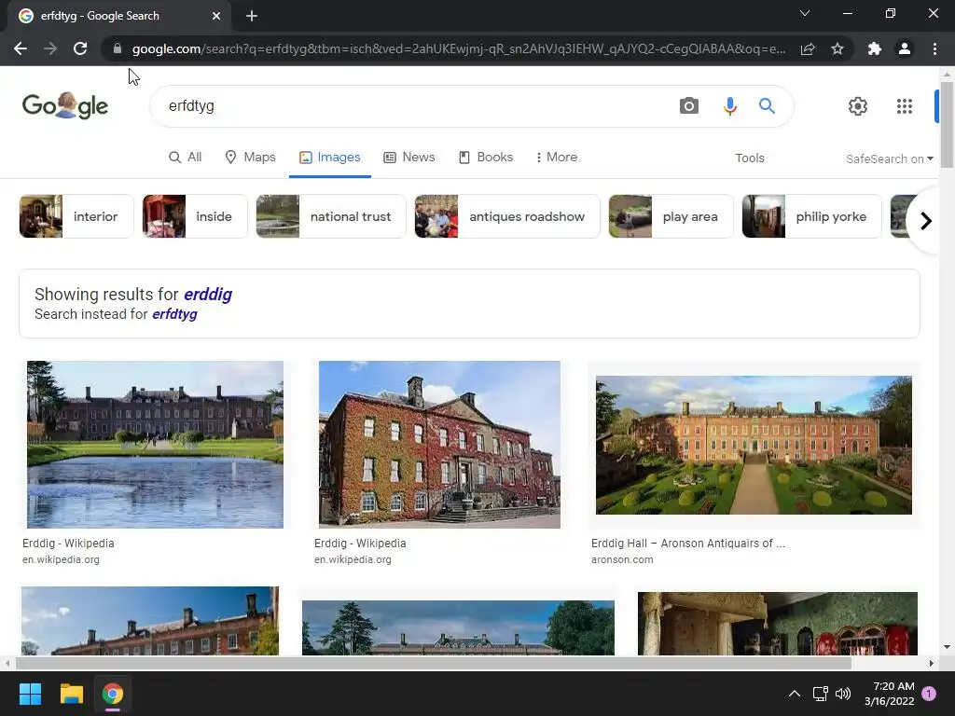Advance chips with the right arrow
Screen dimensions: 955x716
click(x=925, y=220)
